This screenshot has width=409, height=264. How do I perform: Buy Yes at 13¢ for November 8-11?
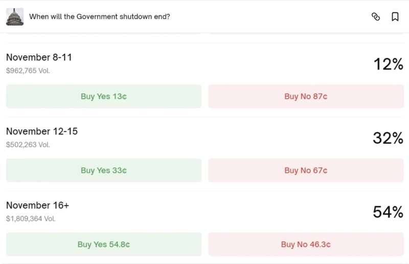click(104, 96)
